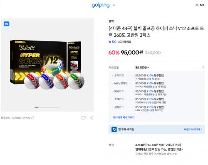The width and height of the screenshot is (208, 165).
Task: Click the Volvik brand name above title
Action: point(111,21)
